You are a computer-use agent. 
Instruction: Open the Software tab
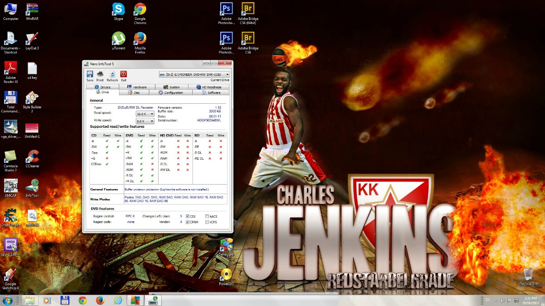point(211,92)
